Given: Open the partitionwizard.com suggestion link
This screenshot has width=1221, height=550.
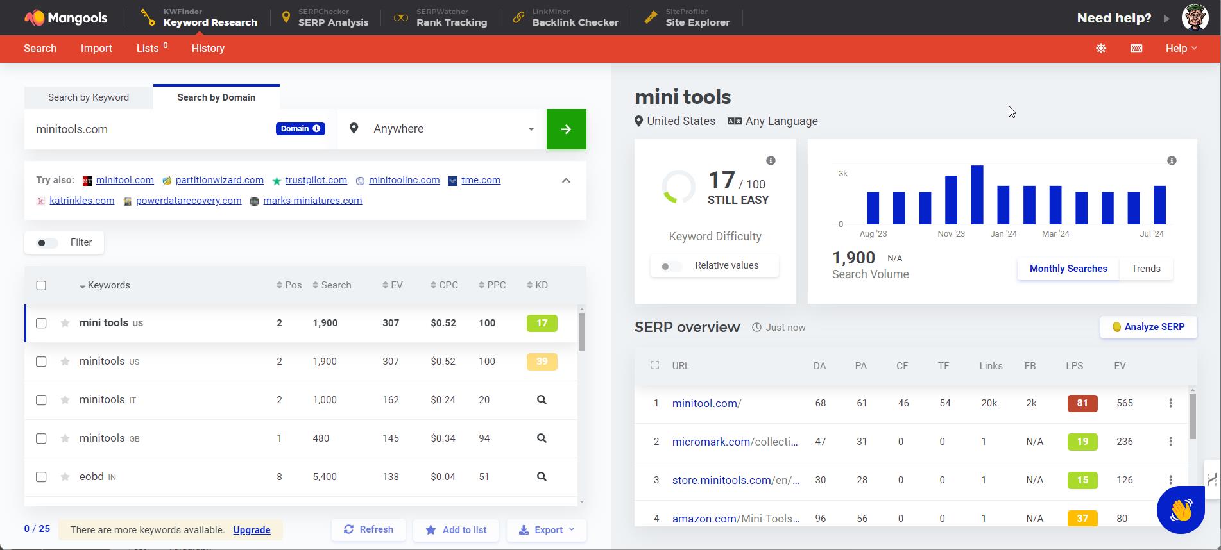Looking at the screenshot, I should pos(219,180).
